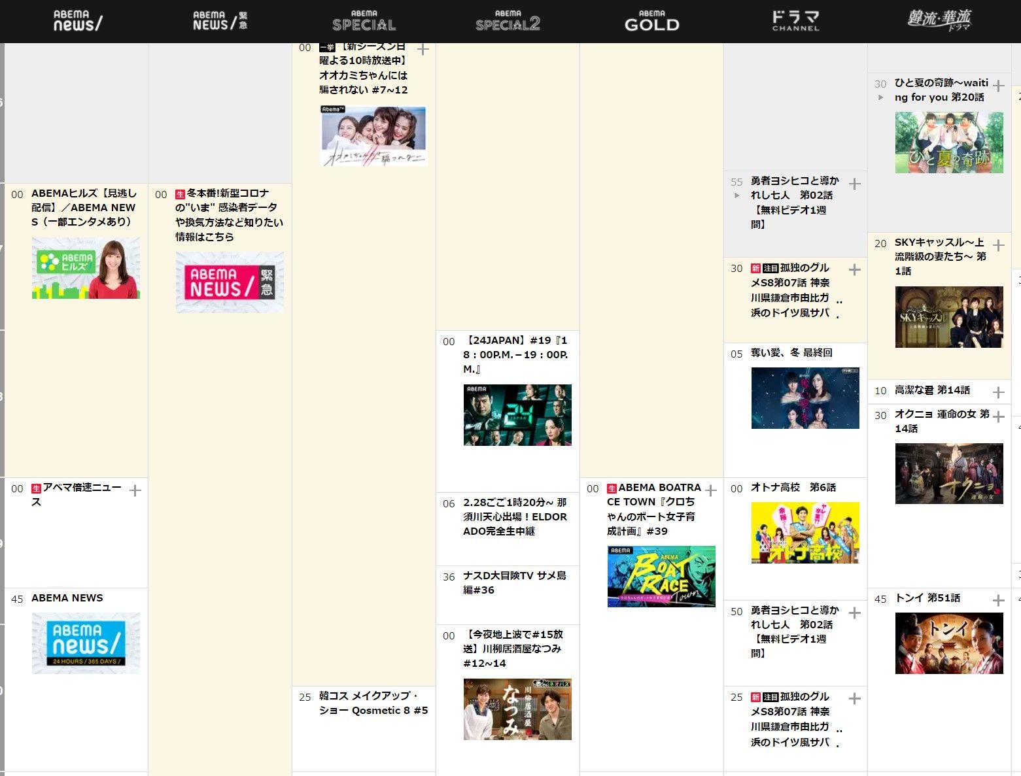The height and width of the screenshot is (776, 1021).
Task: Add 孤独のグルメ 30-minute slot plus icon
Action: pos(854,269)
